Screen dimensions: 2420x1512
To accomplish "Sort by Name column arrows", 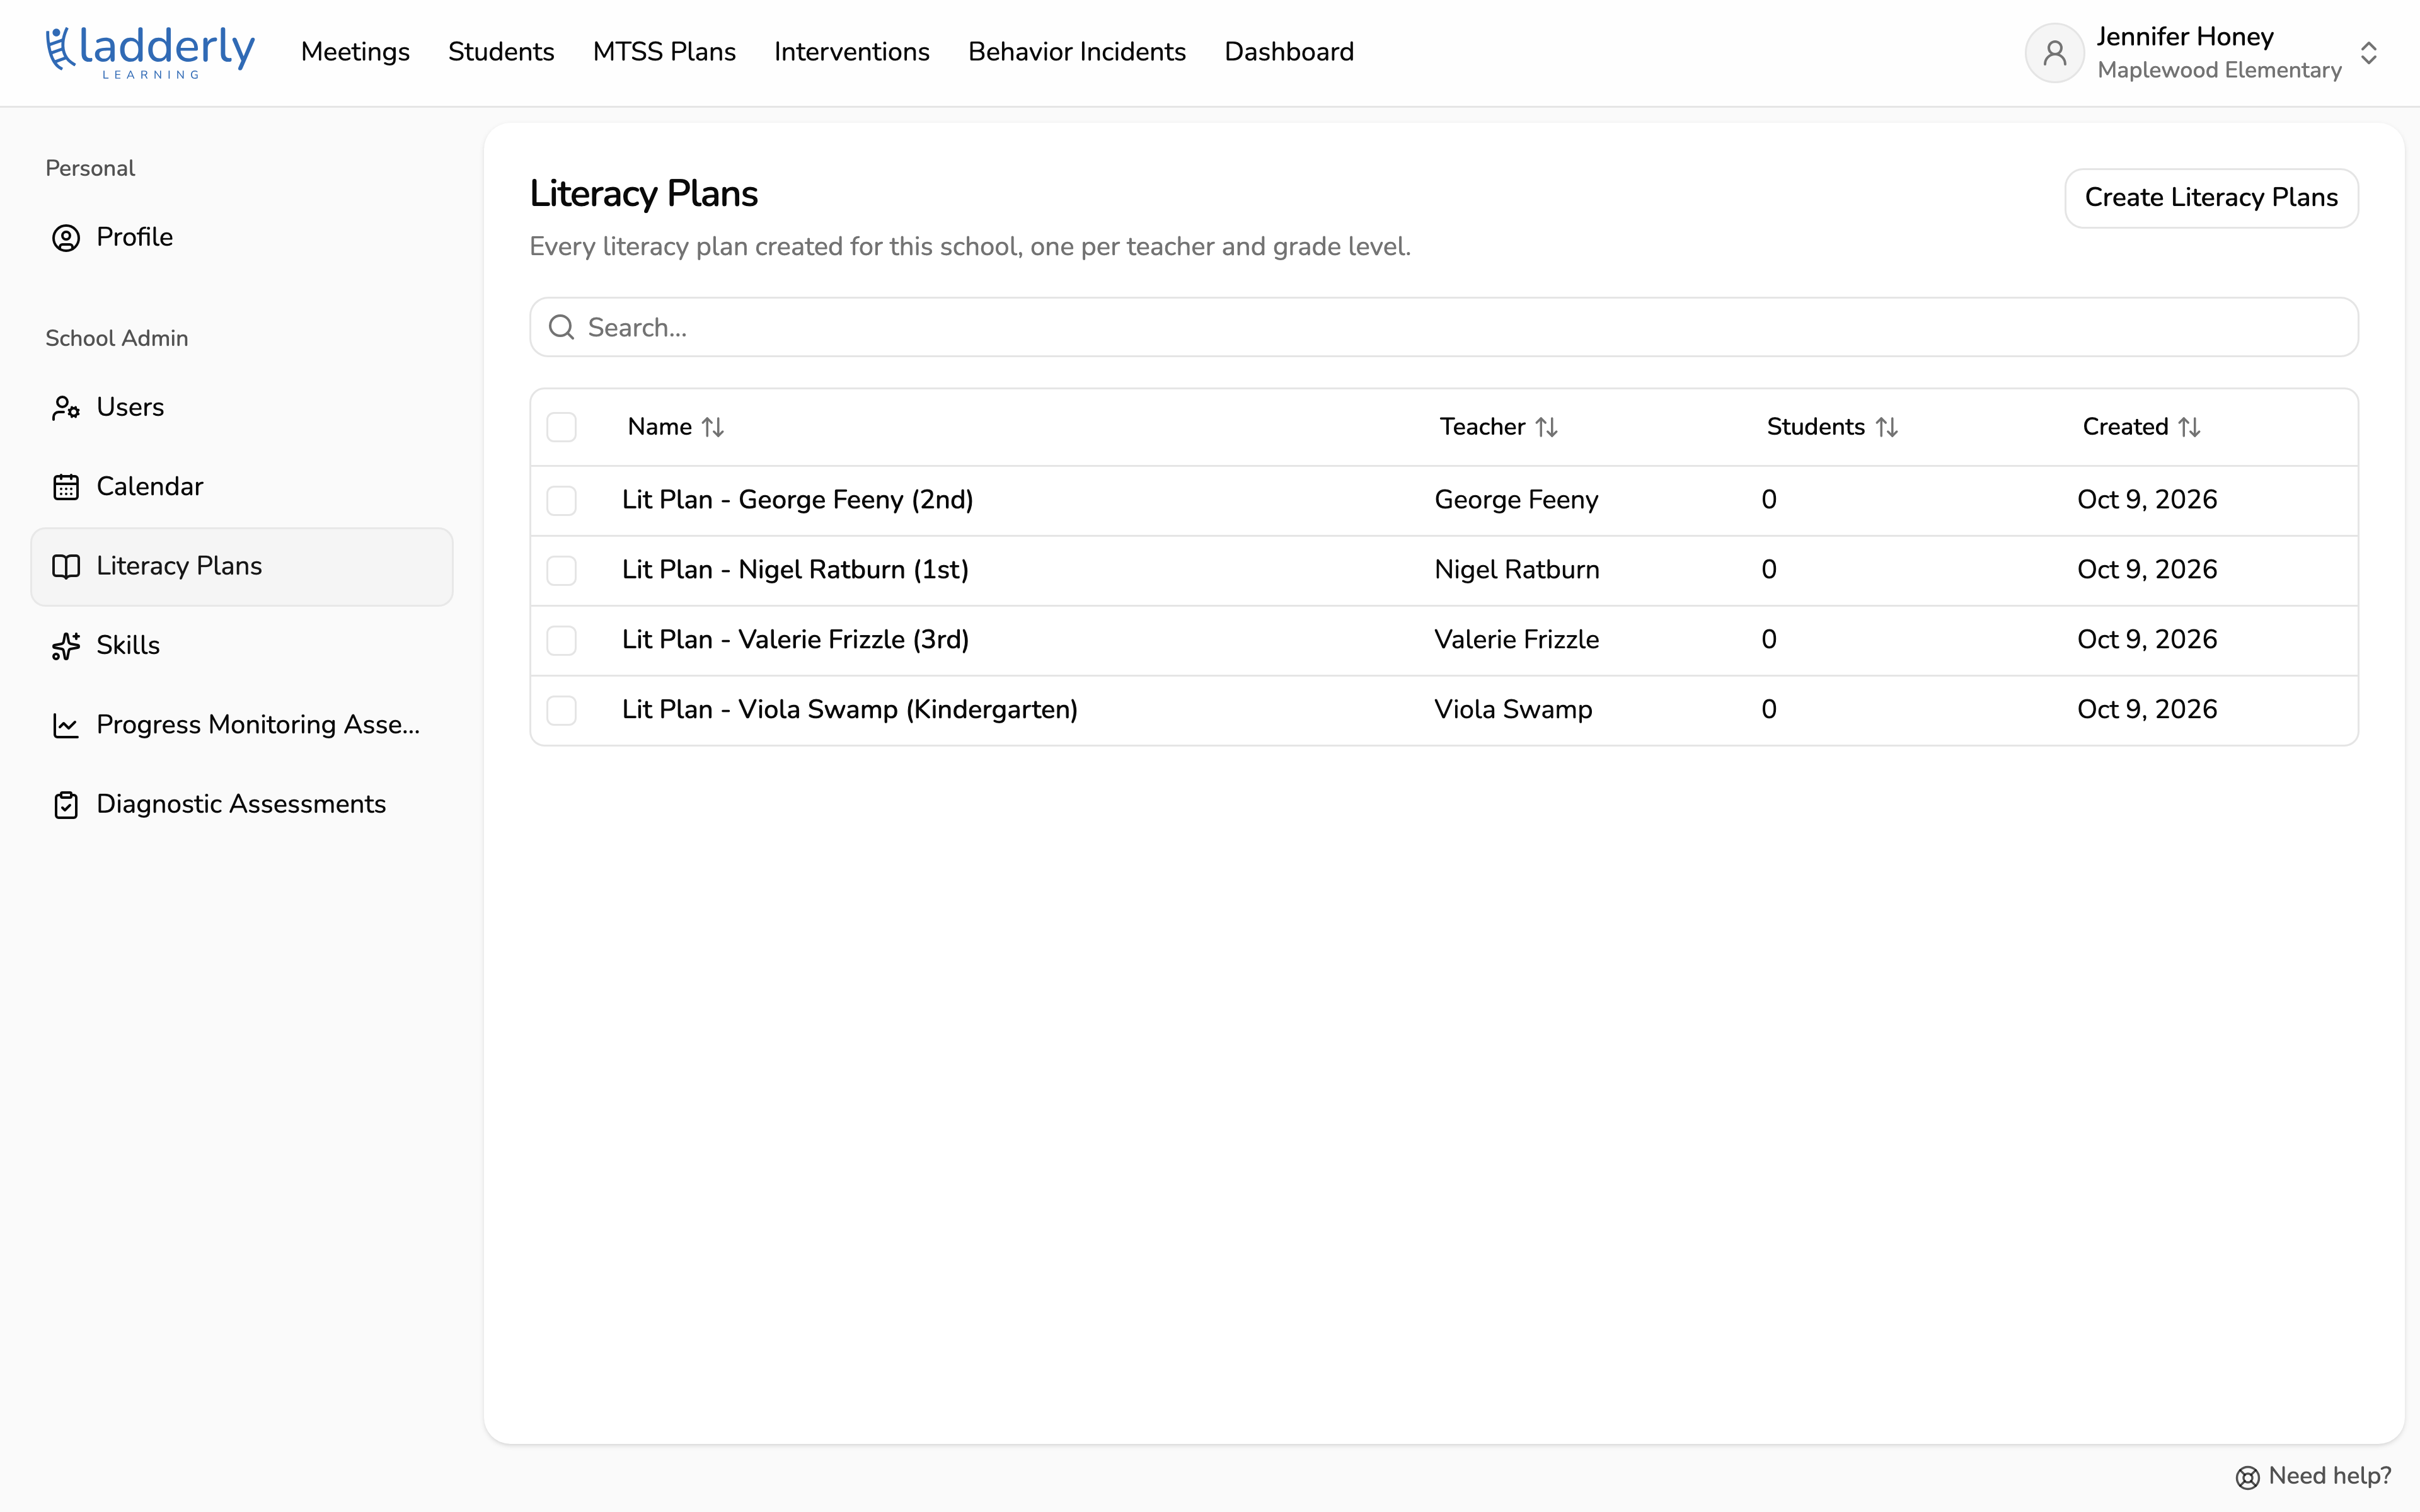I will coord(713,427).
